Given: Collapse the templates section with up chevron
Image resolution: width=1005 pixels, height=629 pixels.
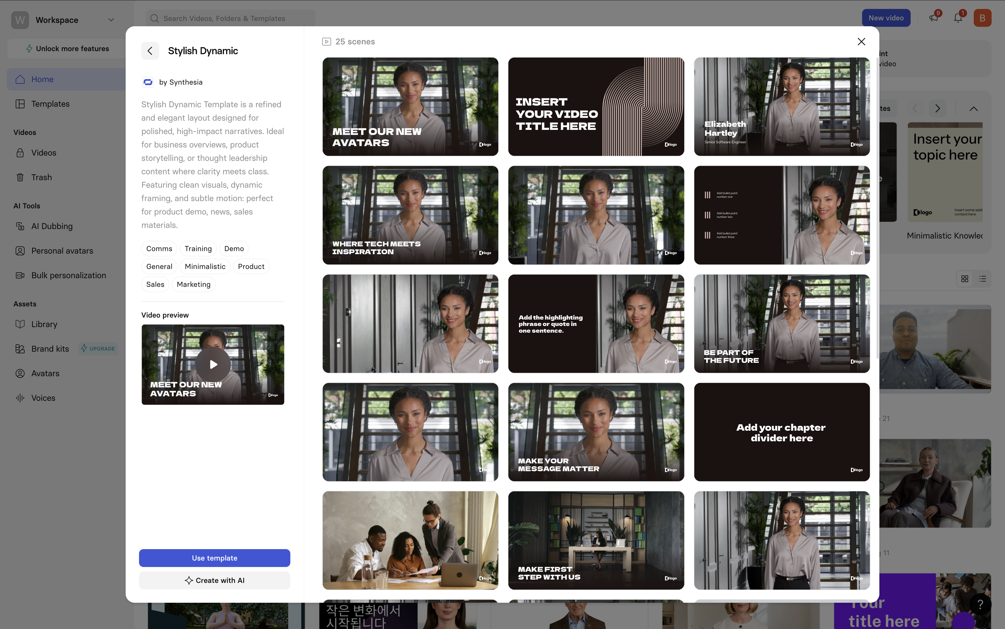Looking at the screenshot, I should pyautogui.click(x=973, y=109).
